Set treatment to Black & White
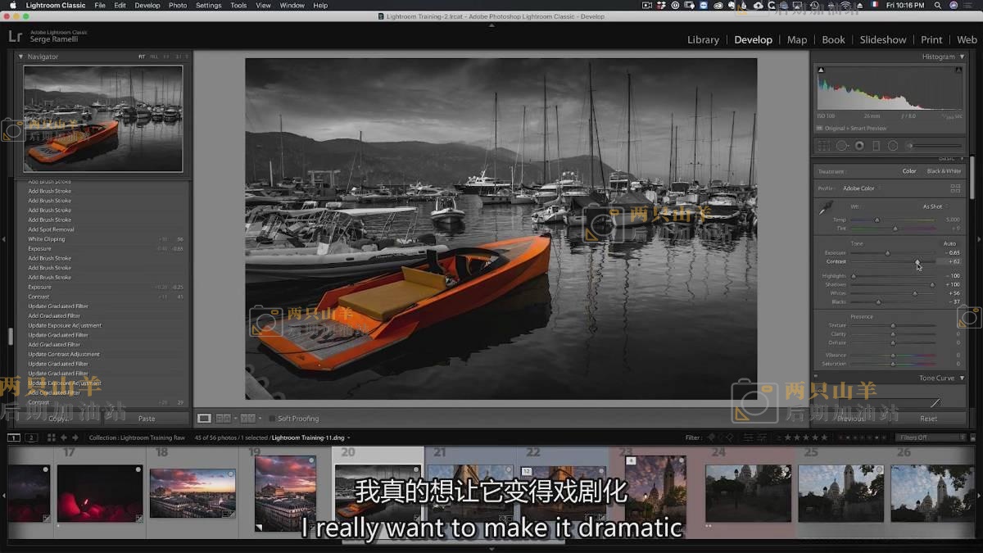 click(944, 171)
